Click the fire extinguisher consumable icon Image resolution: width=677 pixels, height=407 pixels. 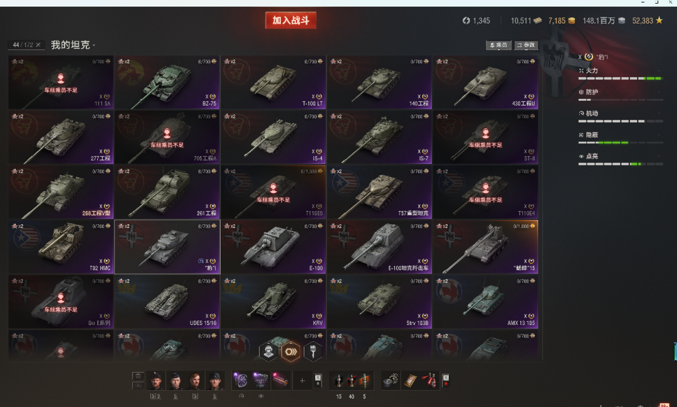point(429,381)
